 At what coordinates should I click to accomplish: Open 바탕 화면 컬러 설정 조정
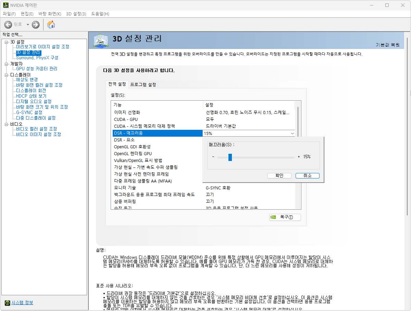point(39,85)
